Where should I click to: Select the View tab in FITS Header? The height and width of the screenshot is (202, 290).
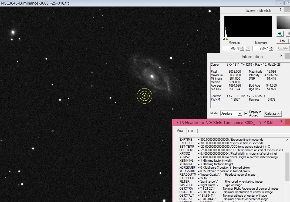pyautogui.click(x=180, y=131)
